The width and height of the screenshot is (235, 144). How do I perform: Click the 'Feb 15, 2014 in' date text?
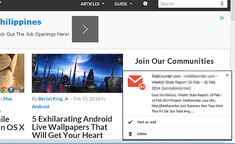click(89, 99)
